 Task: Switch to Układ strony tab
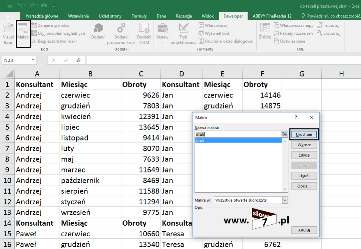(110, 16)
